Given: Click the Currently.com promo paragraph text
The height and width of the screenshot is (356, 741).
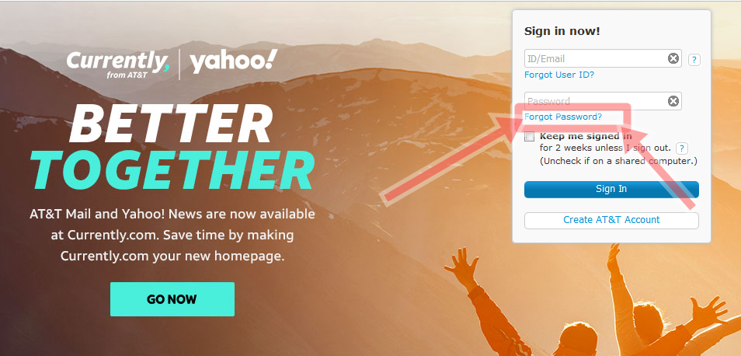Looking at the screenshot, I should click(172, 235).
